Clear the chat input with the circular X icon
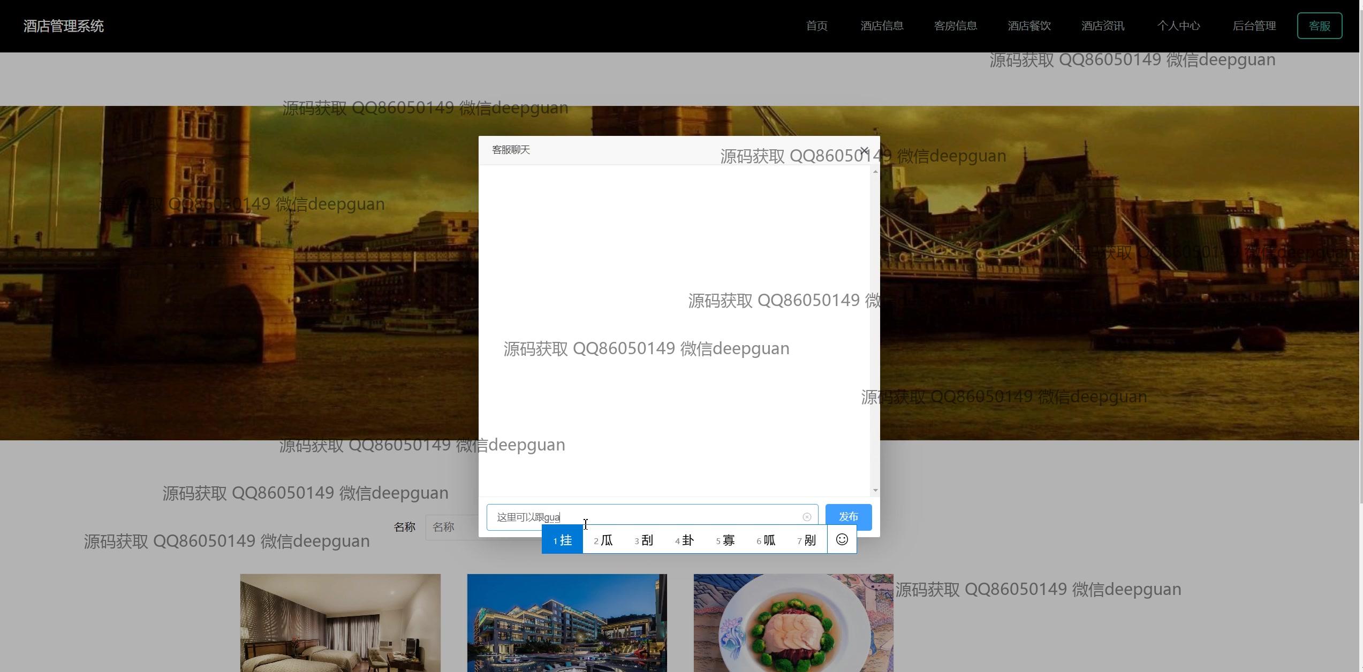The height and width of the screenshot is (672, 1363). 807,517
